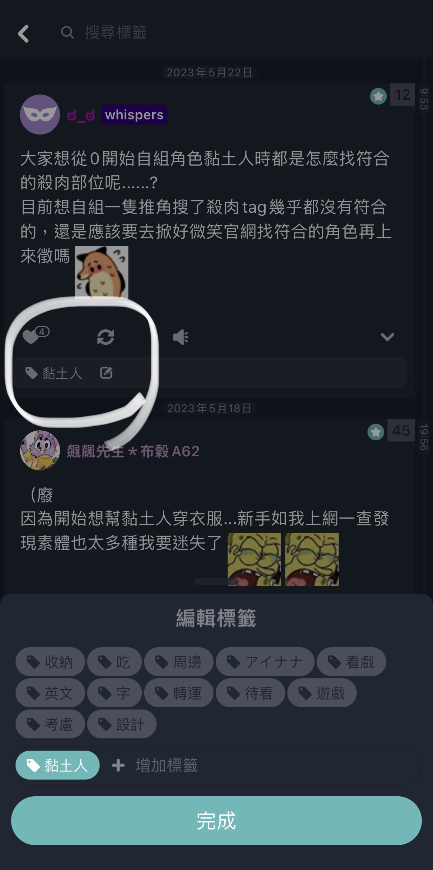Viewport: 433px width, 870px height.
Task: Select the 遊戲 tag
Action: tap(322, 693)
